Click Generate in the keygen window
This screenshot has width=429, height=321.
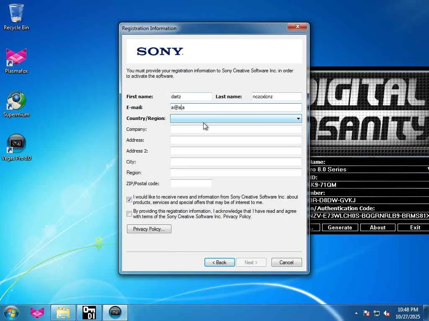[x=340, y=227]
